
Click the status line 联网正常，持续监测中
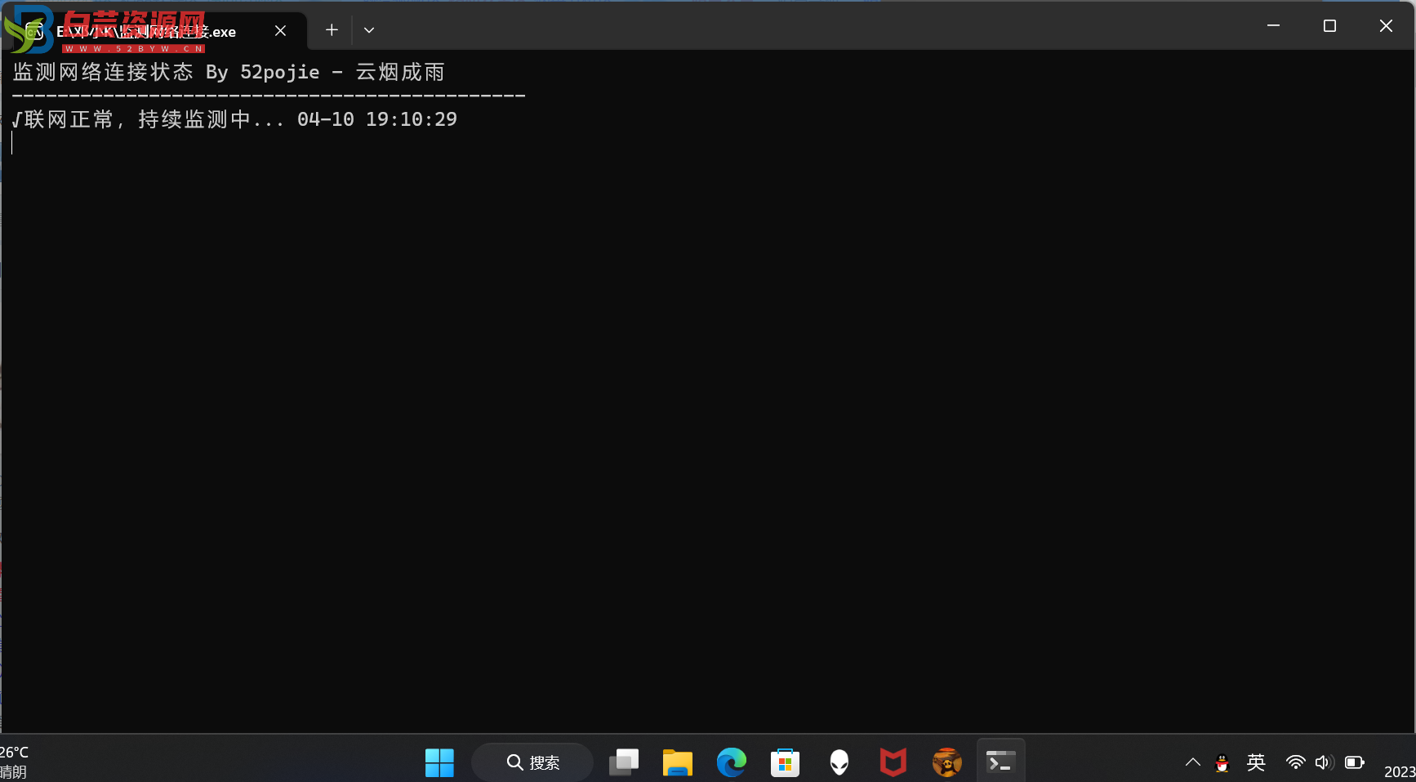[x=149, y=119]
